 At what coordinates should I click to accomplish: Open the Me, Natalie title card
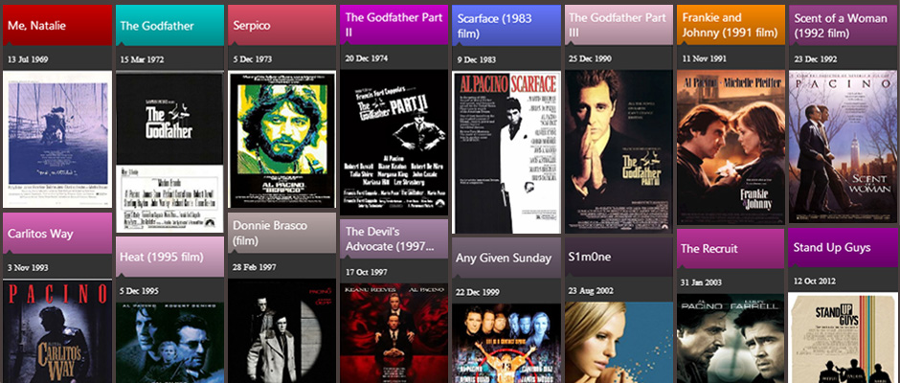(57, 25)
